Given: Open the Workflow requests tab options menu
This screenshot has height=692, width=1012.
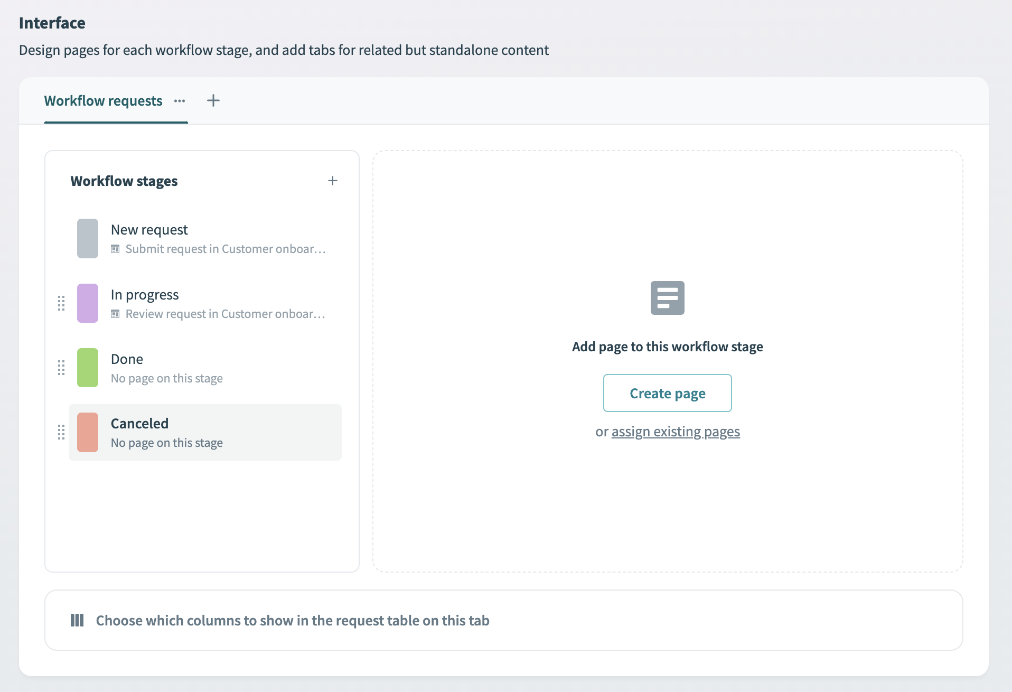Looking at the screenshot, I should [x=180, y=100].
